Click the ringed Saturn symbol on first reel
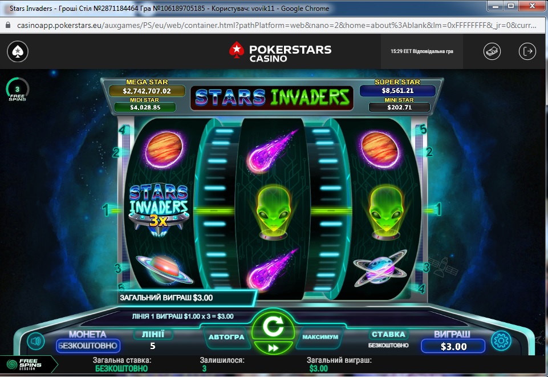This screenshot has height=377, width=548. click(x=164, y=269)
